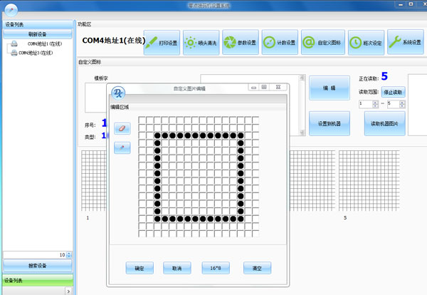Switch grid size with 16*8 button

coord(215,268)
